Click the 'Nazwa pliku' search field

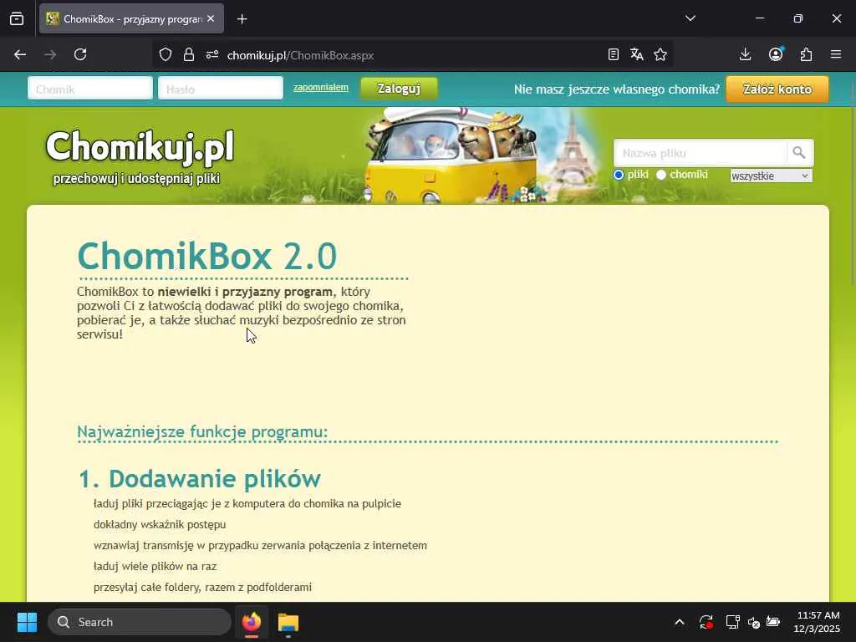pyautogui.click(x=701, y=153)
